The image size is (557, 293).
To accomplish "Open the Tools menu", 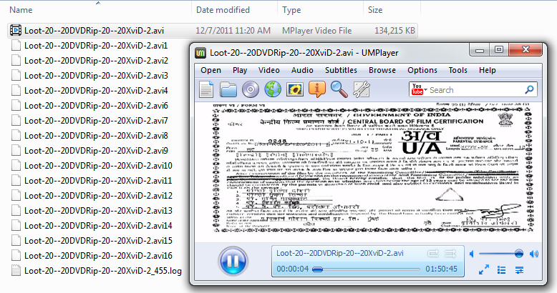I will click(x=458, y=70).
